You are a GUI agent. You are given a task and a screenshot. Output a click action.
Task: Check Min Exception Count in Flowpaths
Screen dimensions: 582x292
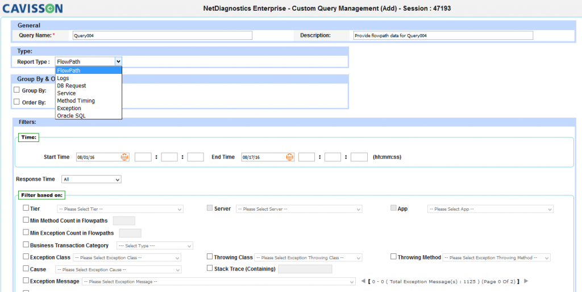[x=26, y=232]
